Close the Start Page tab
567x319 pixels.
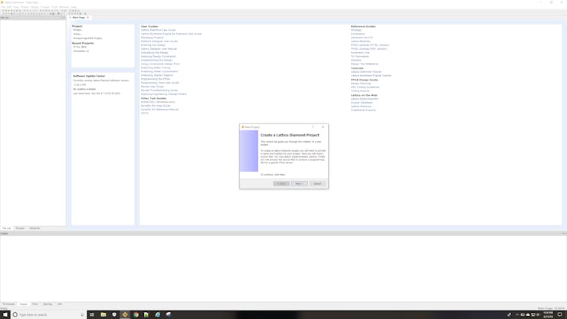click(88, 18)
